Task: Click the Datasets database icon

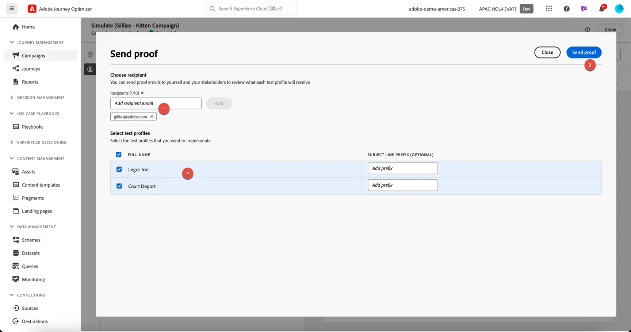Action: [16, 253]
